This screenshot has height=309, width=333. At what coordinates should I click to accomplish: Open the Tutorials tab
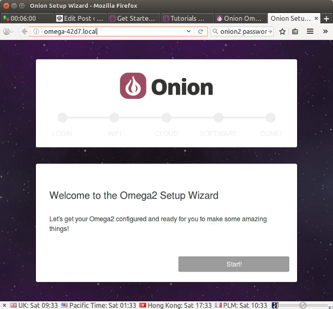[187, 19]
